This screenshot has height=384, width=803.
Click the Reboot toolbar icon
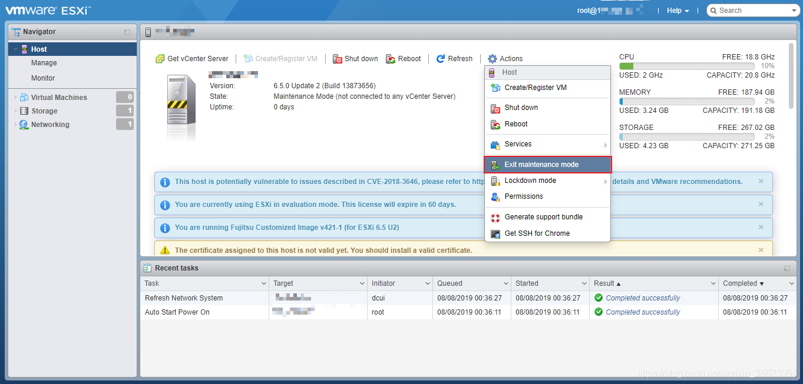(x=391, y=59)
